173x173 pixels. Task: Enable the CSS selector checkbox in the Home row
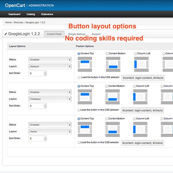79,143
